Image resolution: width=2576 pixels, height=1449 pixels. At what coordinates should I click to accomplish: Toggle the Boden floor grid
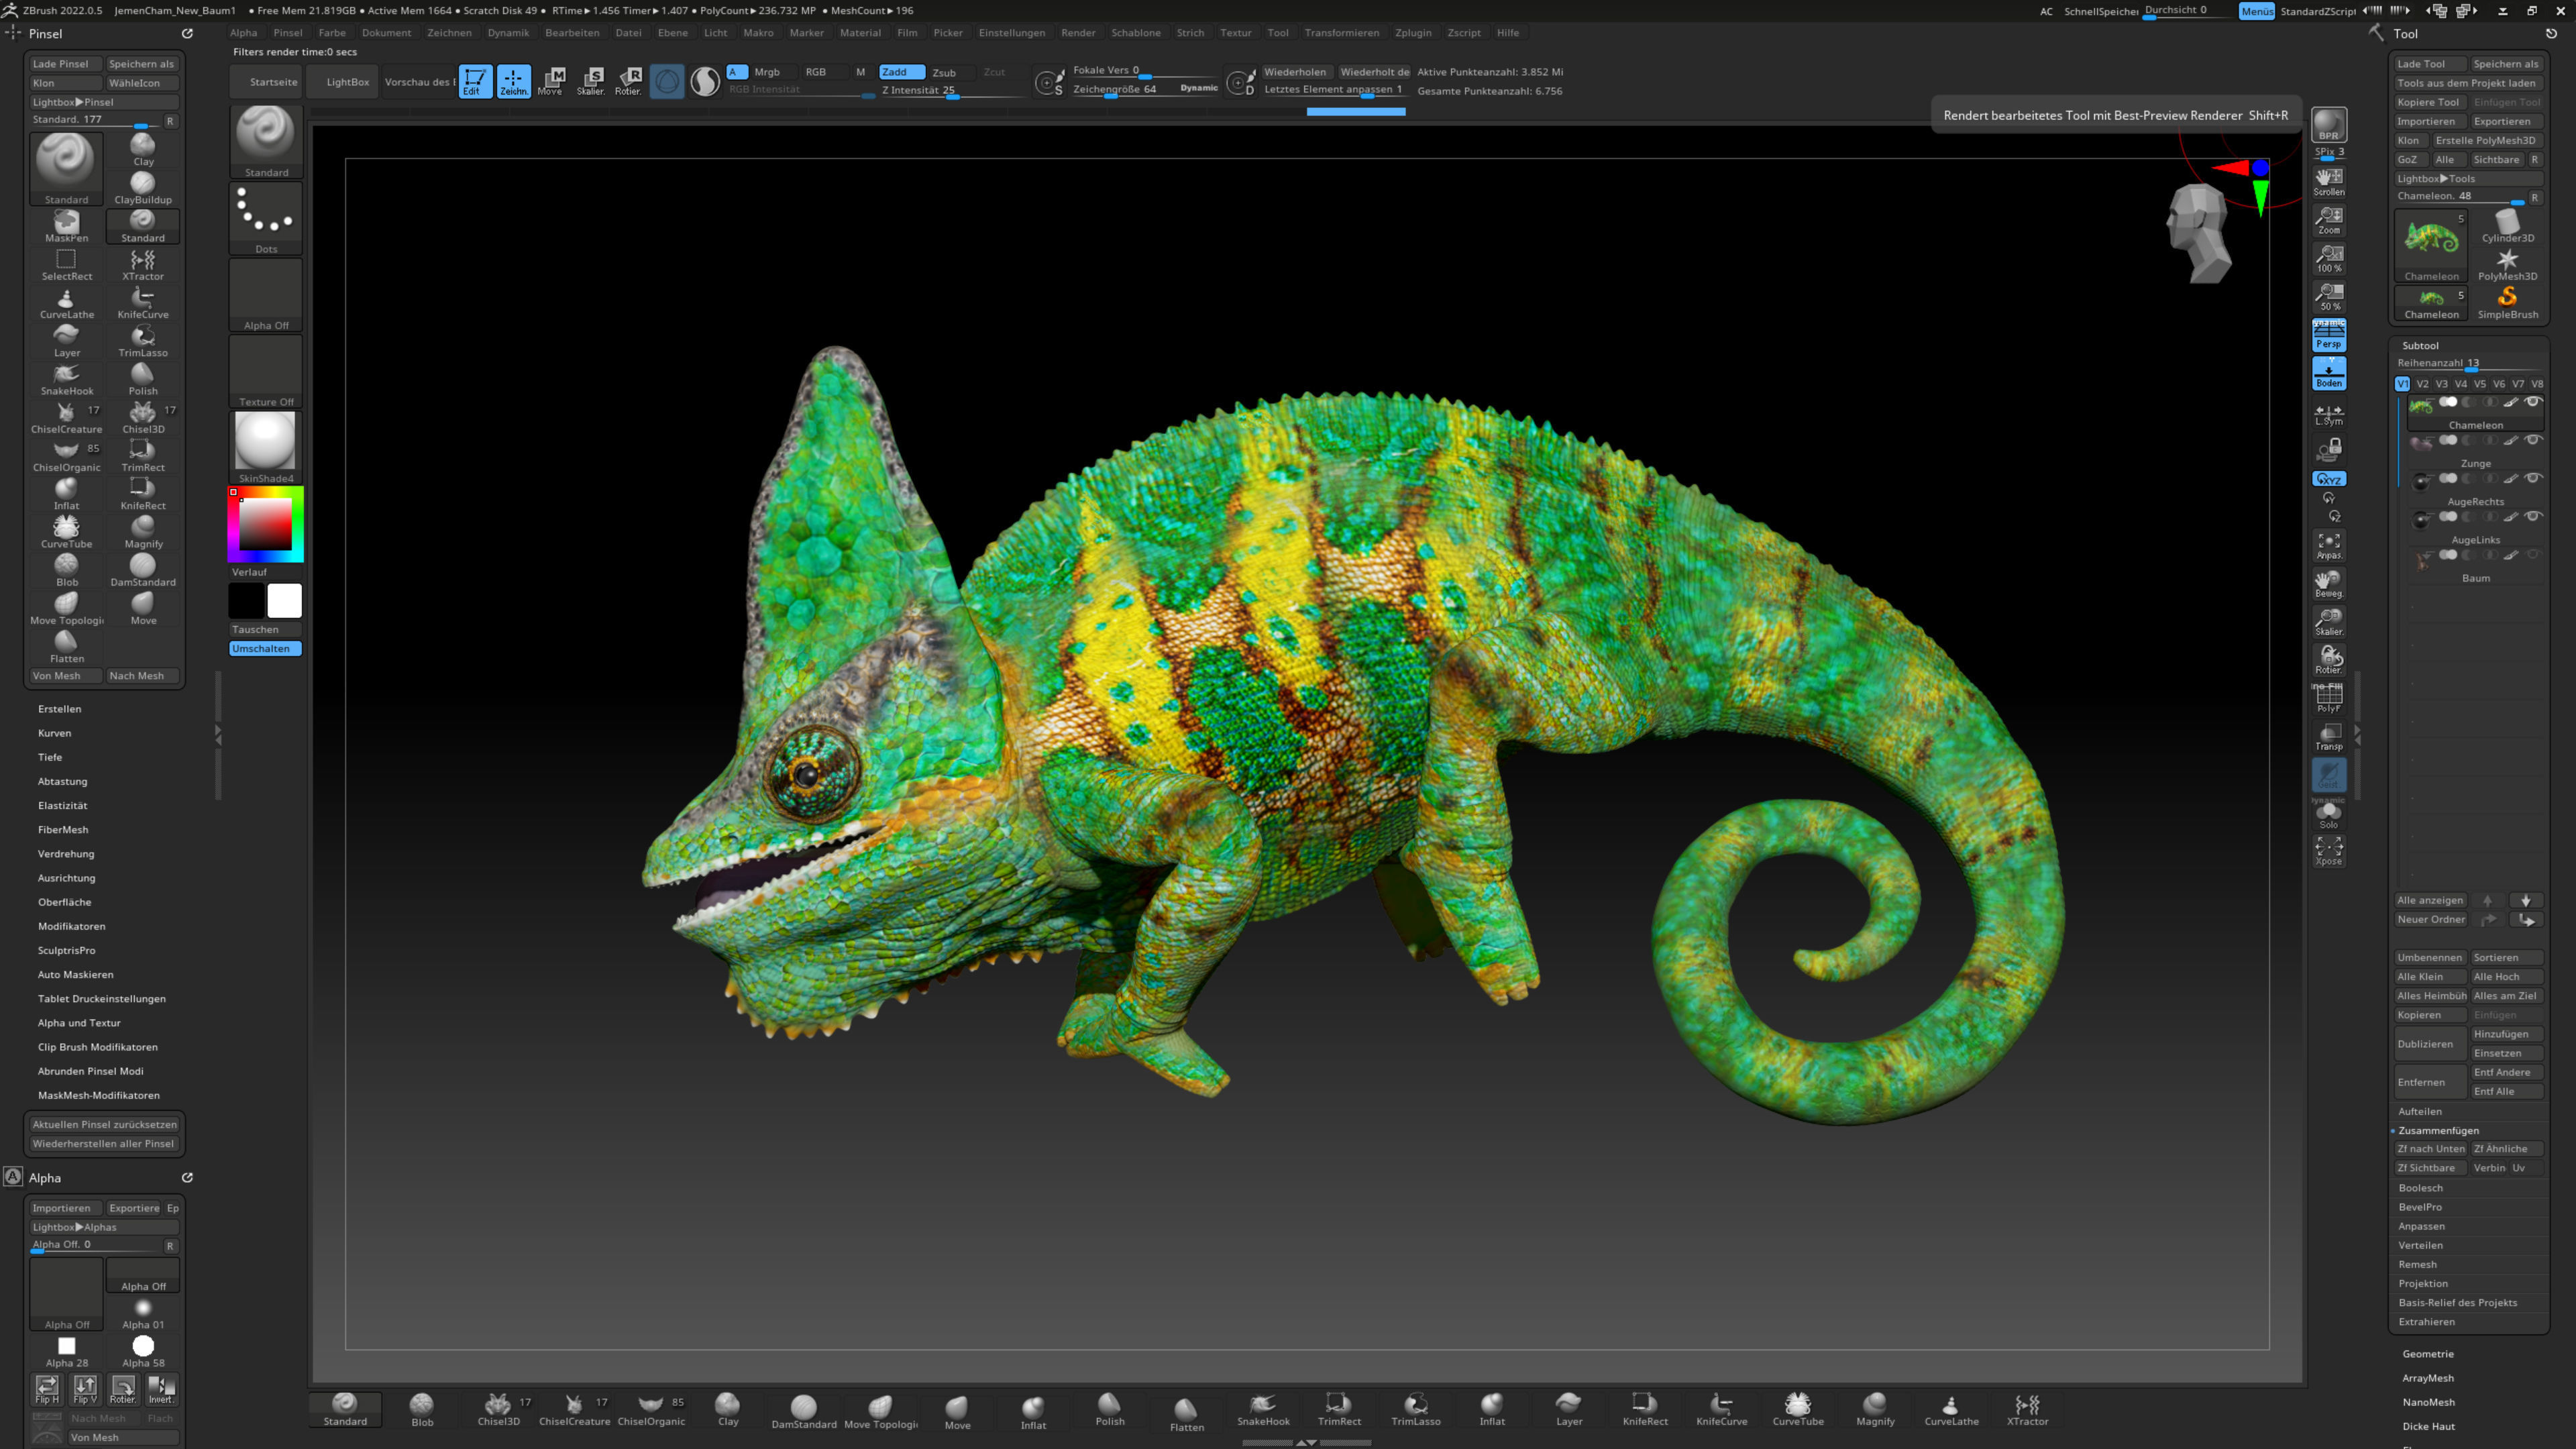click(2328, 374)
